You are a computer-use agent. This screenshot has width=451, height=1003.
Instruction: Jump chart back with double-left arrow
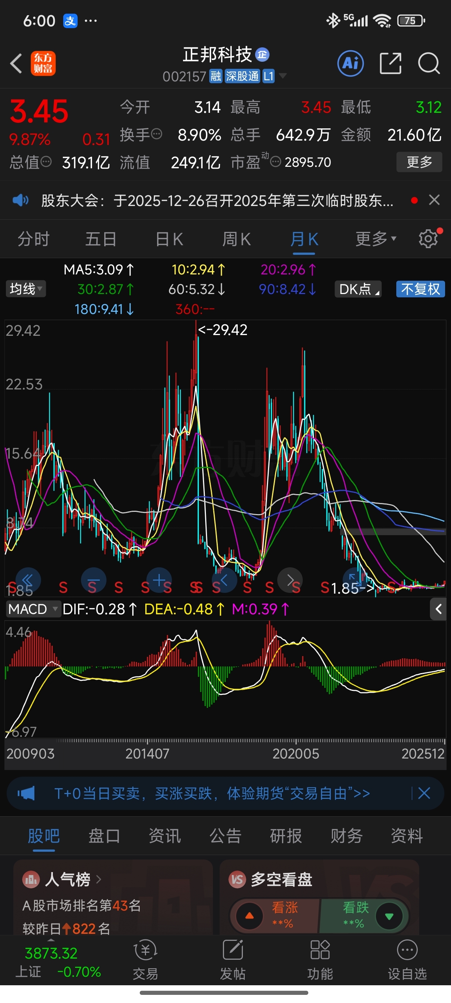28,580
